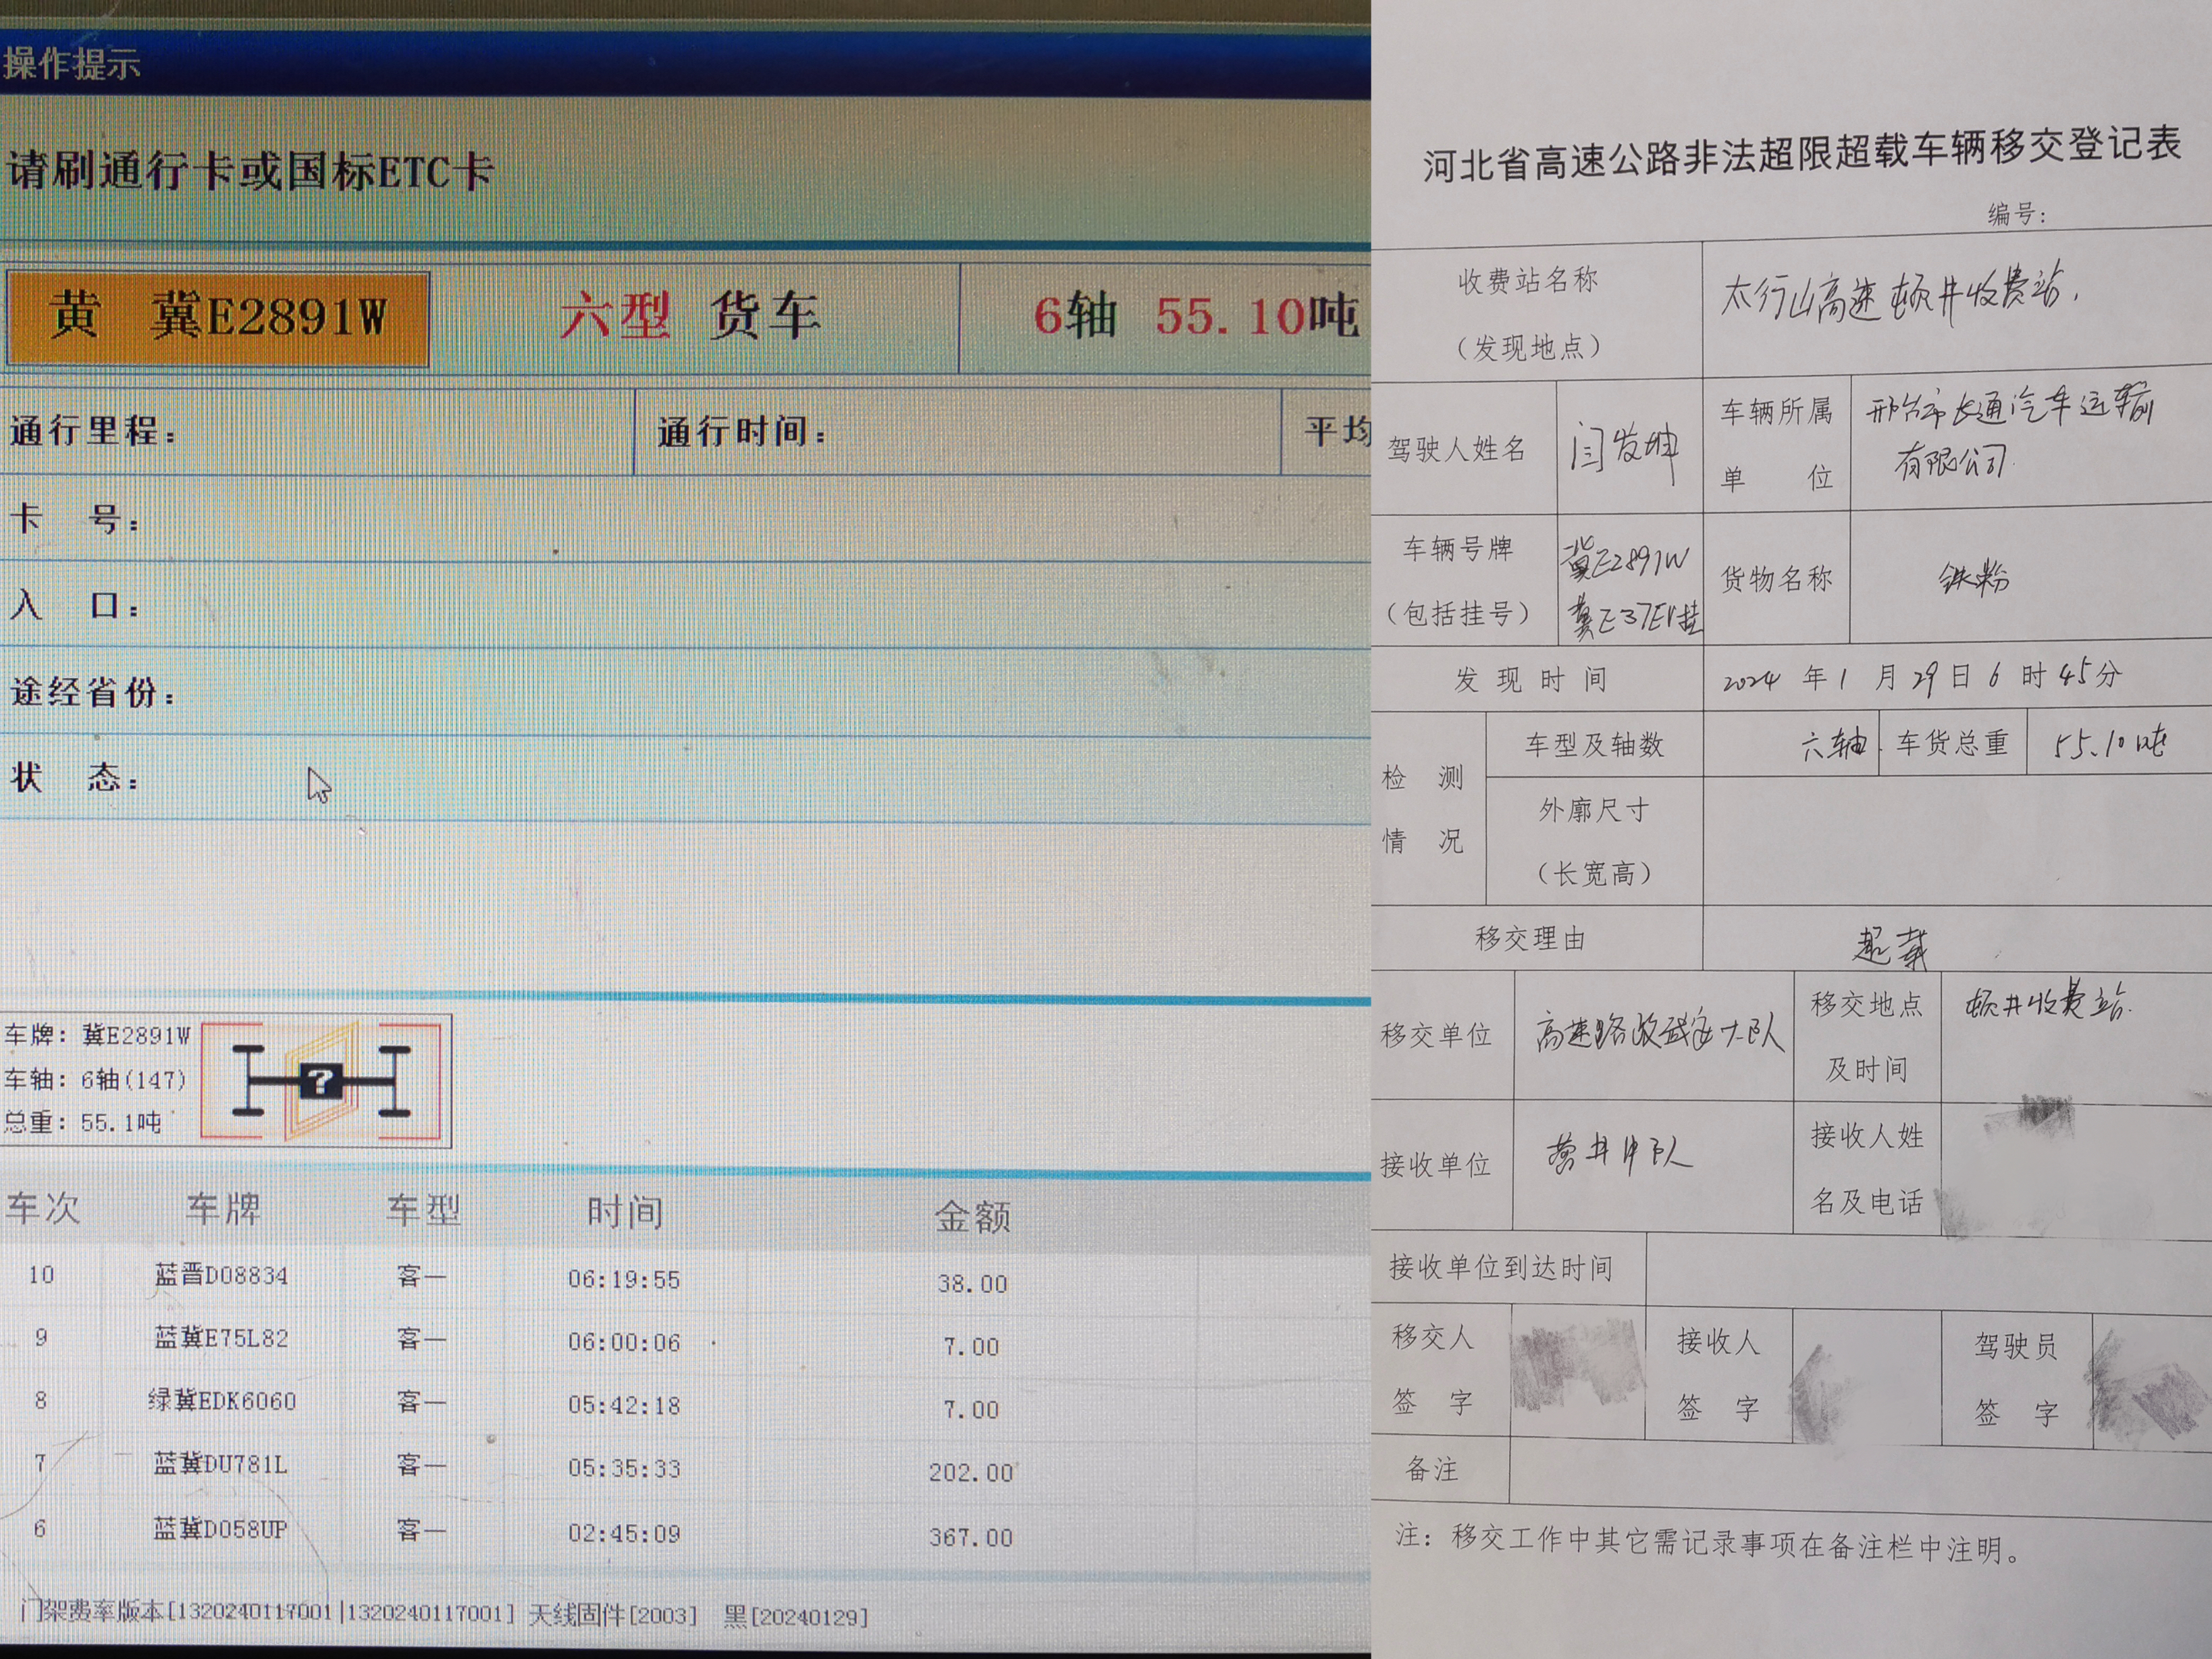Click the time 05:42:18 cell
Screen dimensions: 2212x1659
tap(624, 1405)
